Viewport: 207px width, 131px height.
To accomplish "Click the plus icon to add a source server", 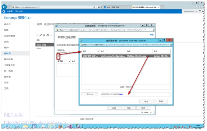I will [58, 56].
